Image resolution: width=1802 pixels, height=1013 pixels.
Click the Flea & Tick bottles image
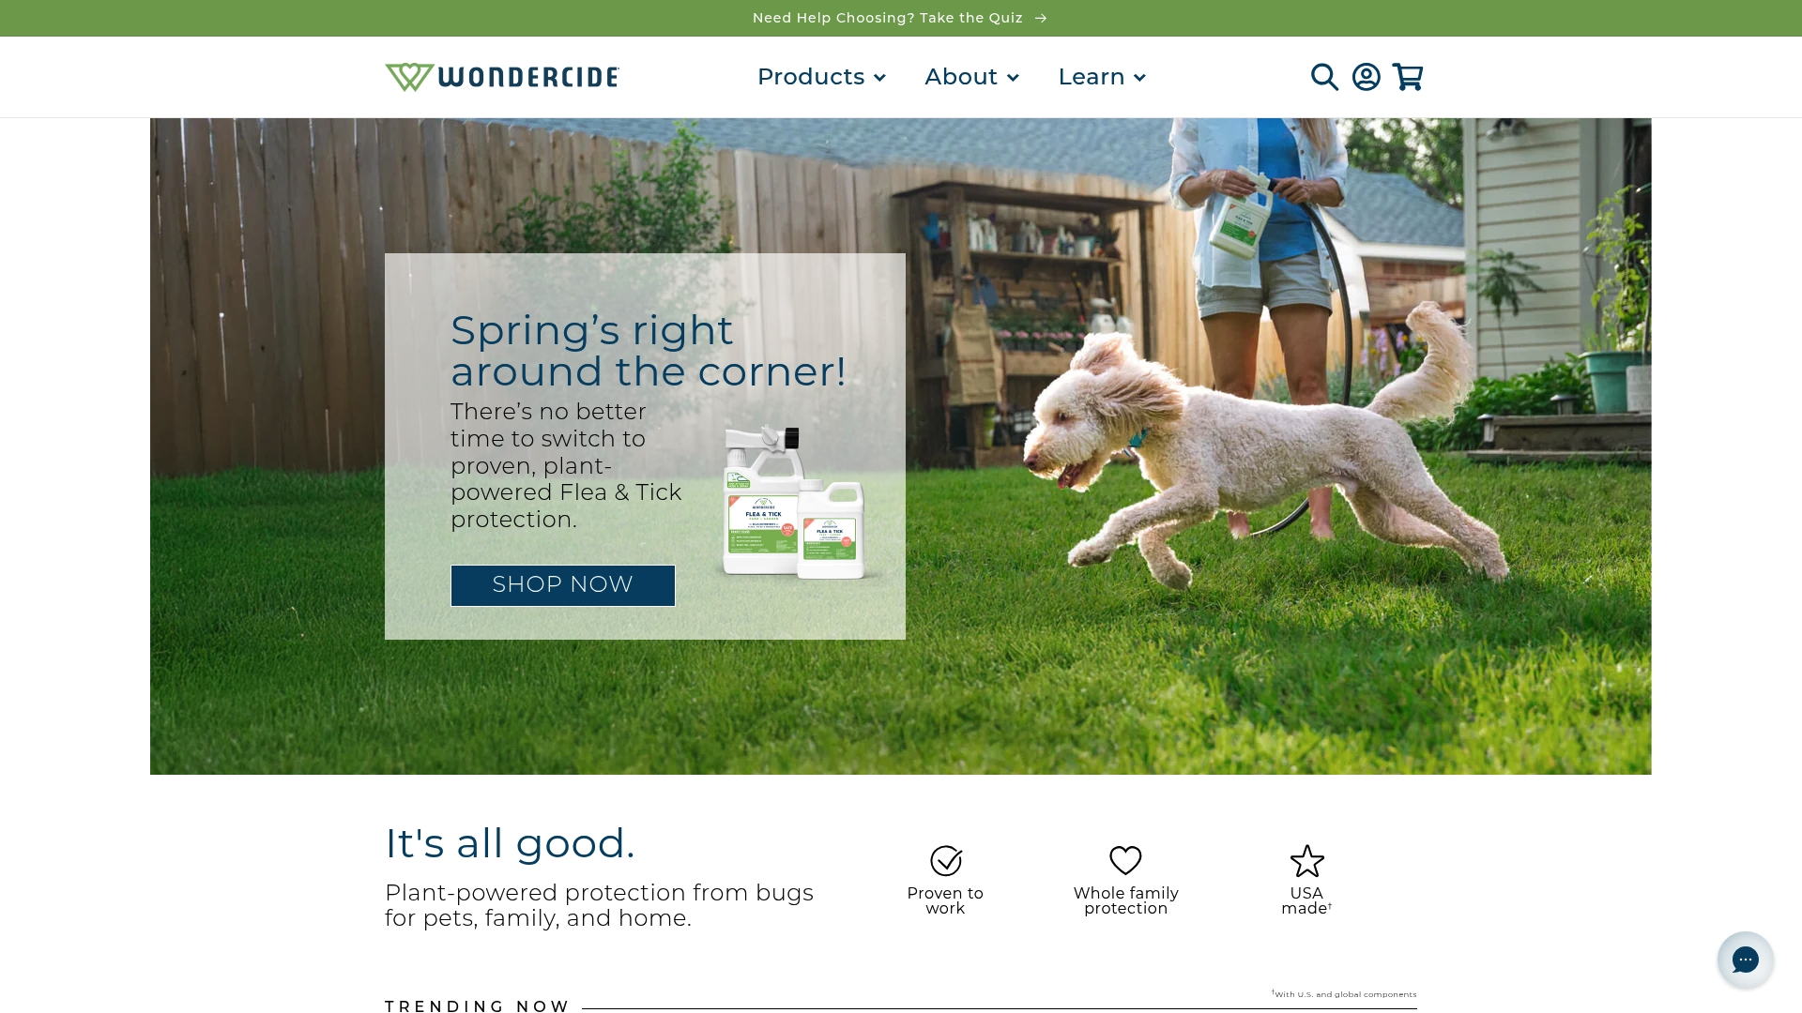point(794,502)
